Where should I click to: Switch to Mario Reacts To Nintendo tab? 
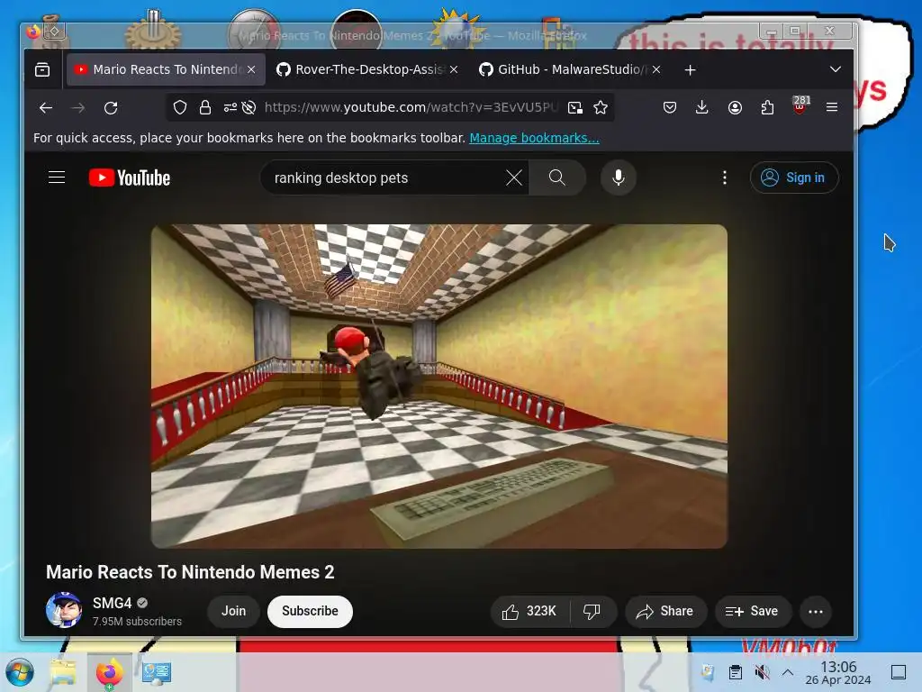tap(166, 69)
